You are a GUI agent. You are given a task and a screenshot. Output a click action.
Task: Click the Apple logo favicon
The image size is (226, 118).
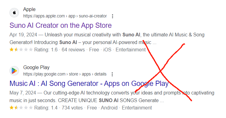14,13
